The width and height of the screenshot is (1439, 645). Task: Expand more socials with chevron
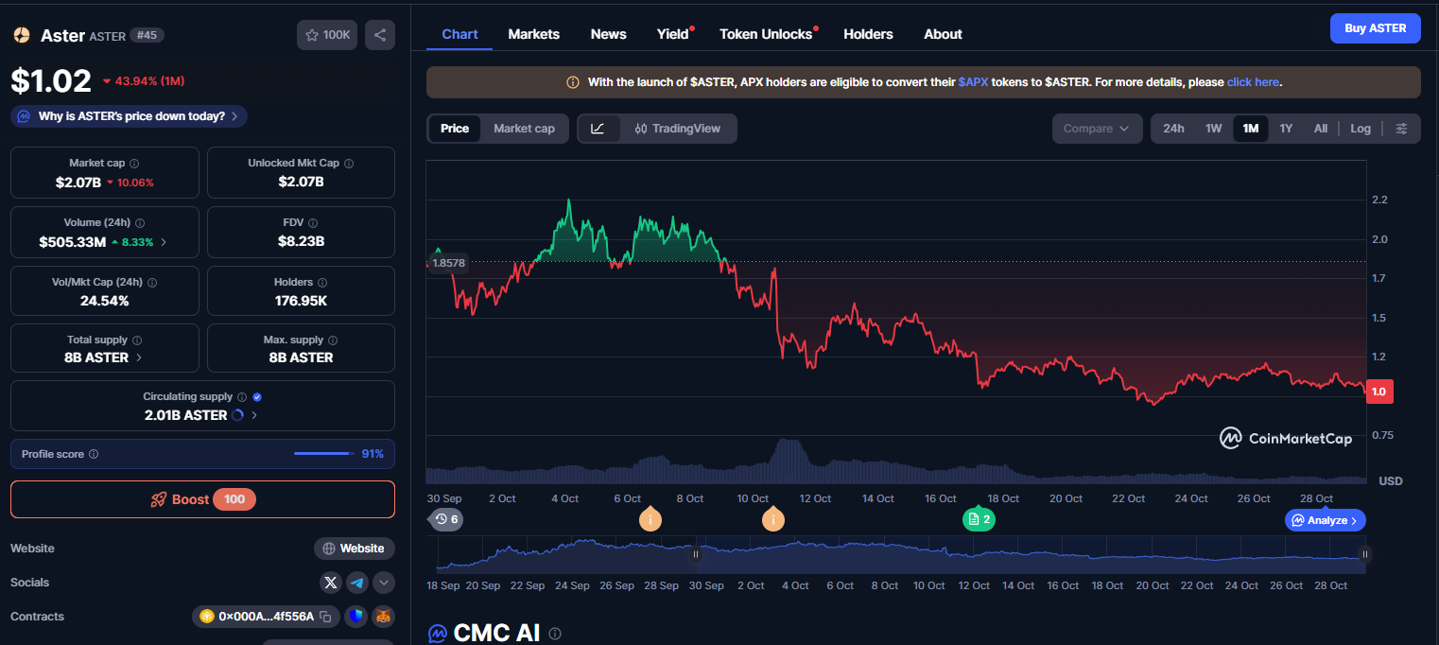383,583
